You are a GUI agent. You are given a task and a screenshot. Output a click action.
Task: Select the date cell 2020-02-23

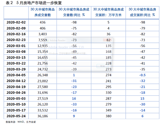click(16, 40)
